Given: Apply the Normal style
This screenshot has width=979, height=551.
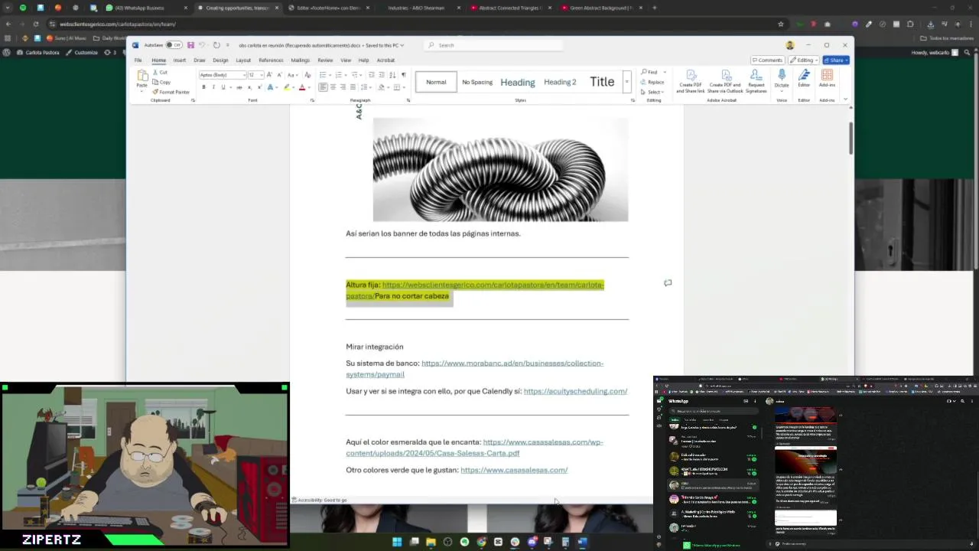Looking at the screenshot, I should [436, 82].
